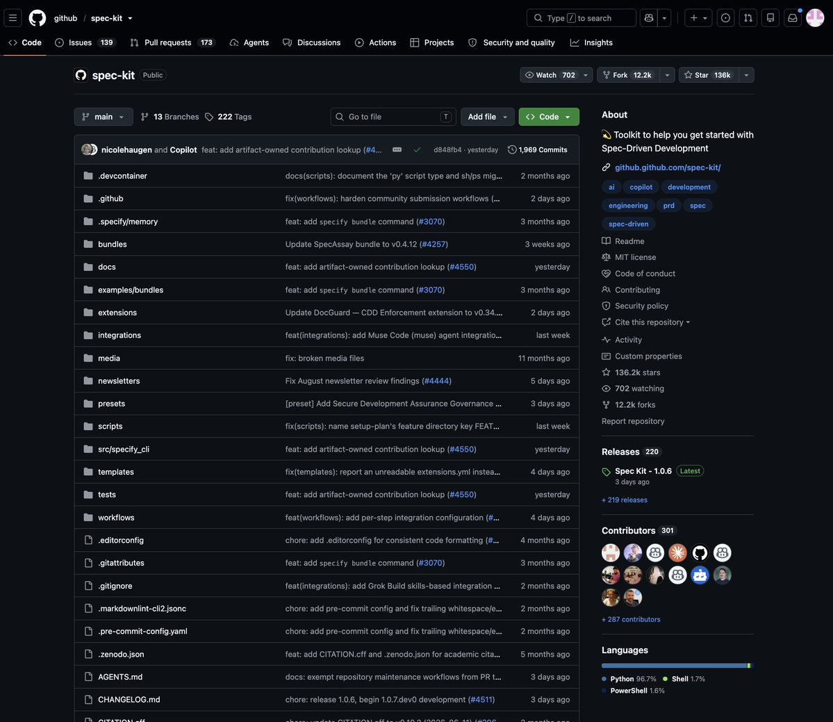Open the Activity link
Viewport: 833px width, 722px height.
coord(622,340)
